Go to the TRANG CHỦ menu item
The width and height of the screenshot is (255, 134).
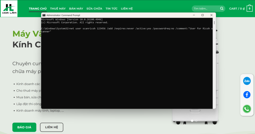[38, 9]
